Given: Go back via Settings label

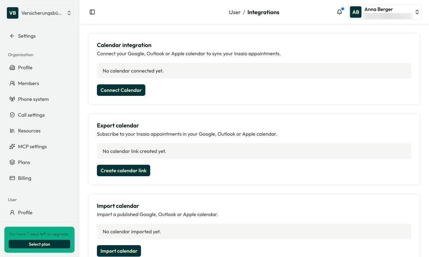Looking at the screenshot, I should [27, 36].
